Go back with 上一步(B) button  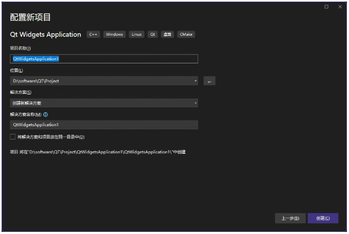[x=290, y=218]
